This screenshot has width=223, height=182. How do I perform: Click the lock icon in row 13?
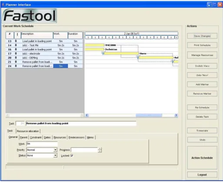[16, 41]
